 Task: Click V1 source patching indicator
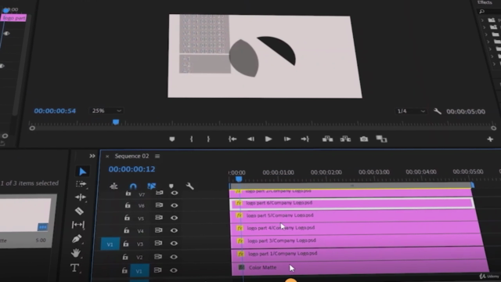point(110,244)
